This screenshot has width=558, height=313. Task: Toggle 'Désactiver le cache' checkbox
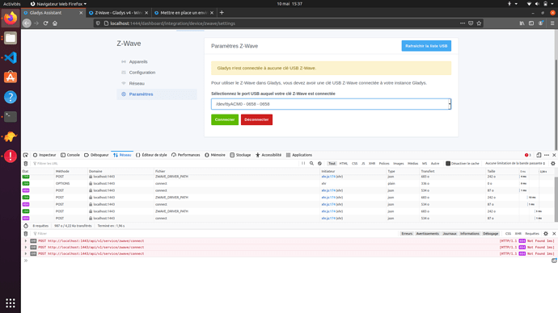click(448, 164)
